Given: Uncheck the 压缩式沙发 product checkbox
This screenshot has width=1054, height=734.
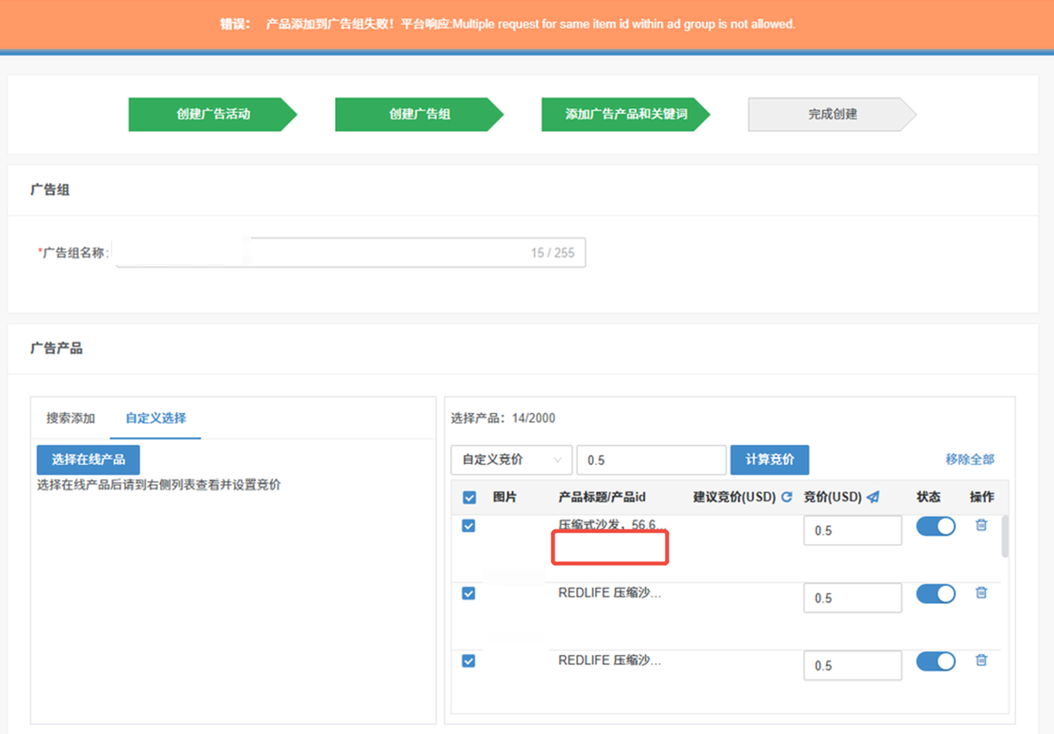Looking at the screenshot, I should (x=468, y=526).
